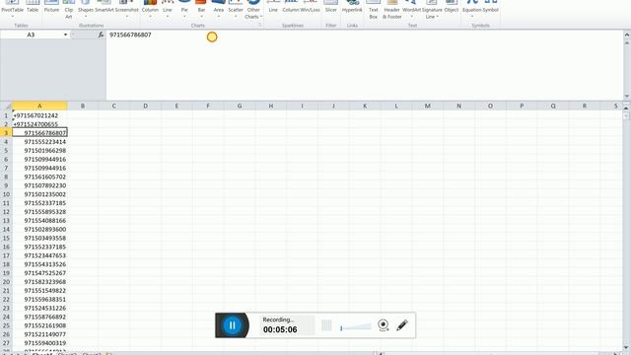
Task: Select column B header
Action: tap(83, 106)
